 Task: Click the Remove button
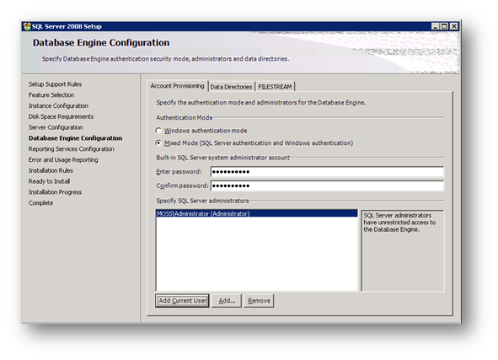click(259, 301)
